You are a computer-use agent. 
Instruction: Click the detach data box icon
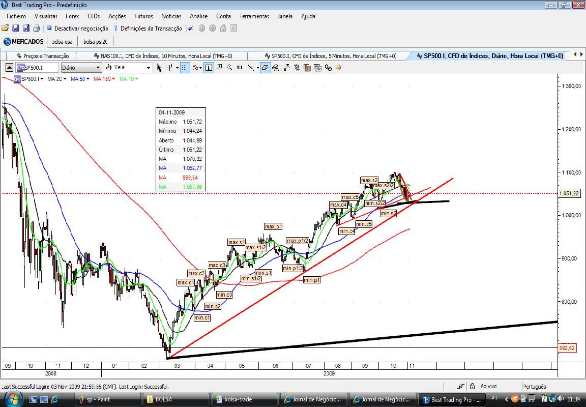[x=219, y=67]
